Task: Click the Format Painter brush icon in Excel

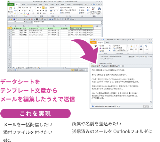Action: click(x=15, y=13)
